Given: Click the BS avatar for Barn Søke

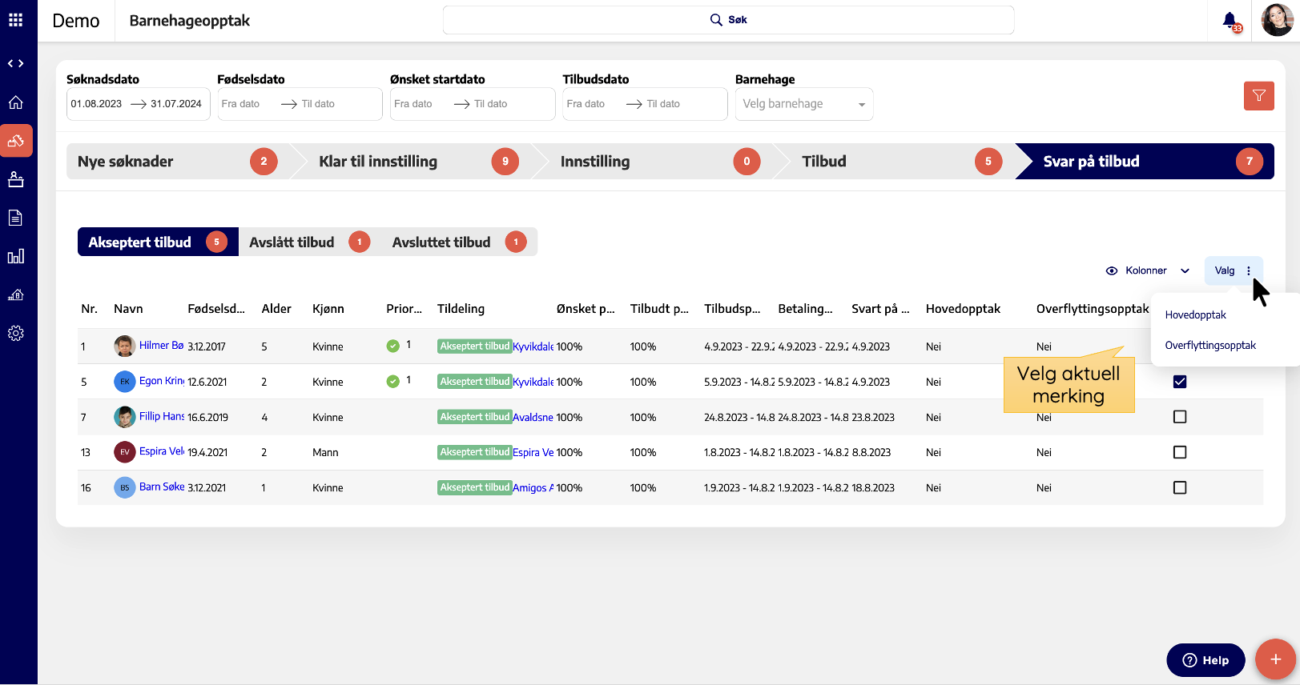Looking at the screenshot, I should (x=124, y=487).
